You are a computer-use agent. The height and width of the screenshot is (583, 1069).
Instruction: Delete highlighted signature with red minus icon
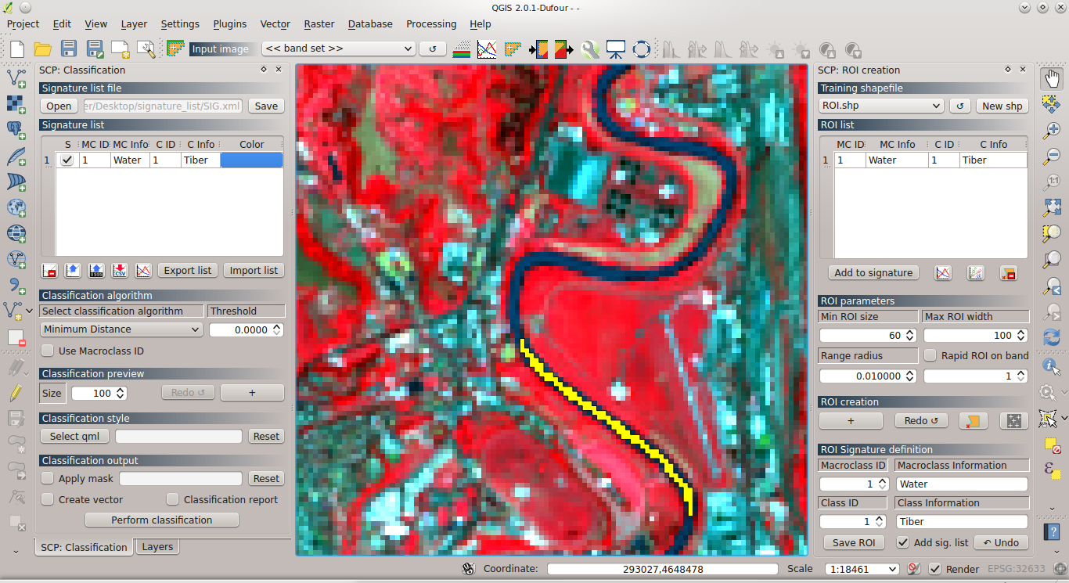[x=48, y=270]
